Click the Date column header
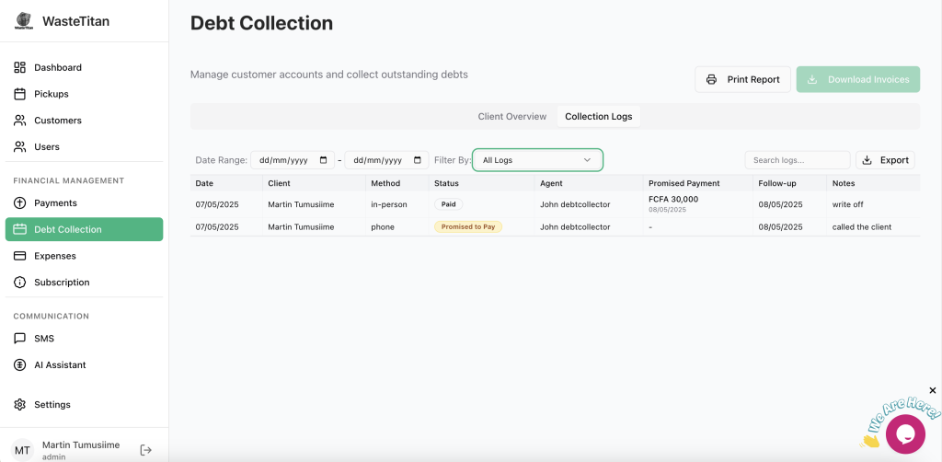Viewport: 942px width, 462px height. [x=204, y=182]
